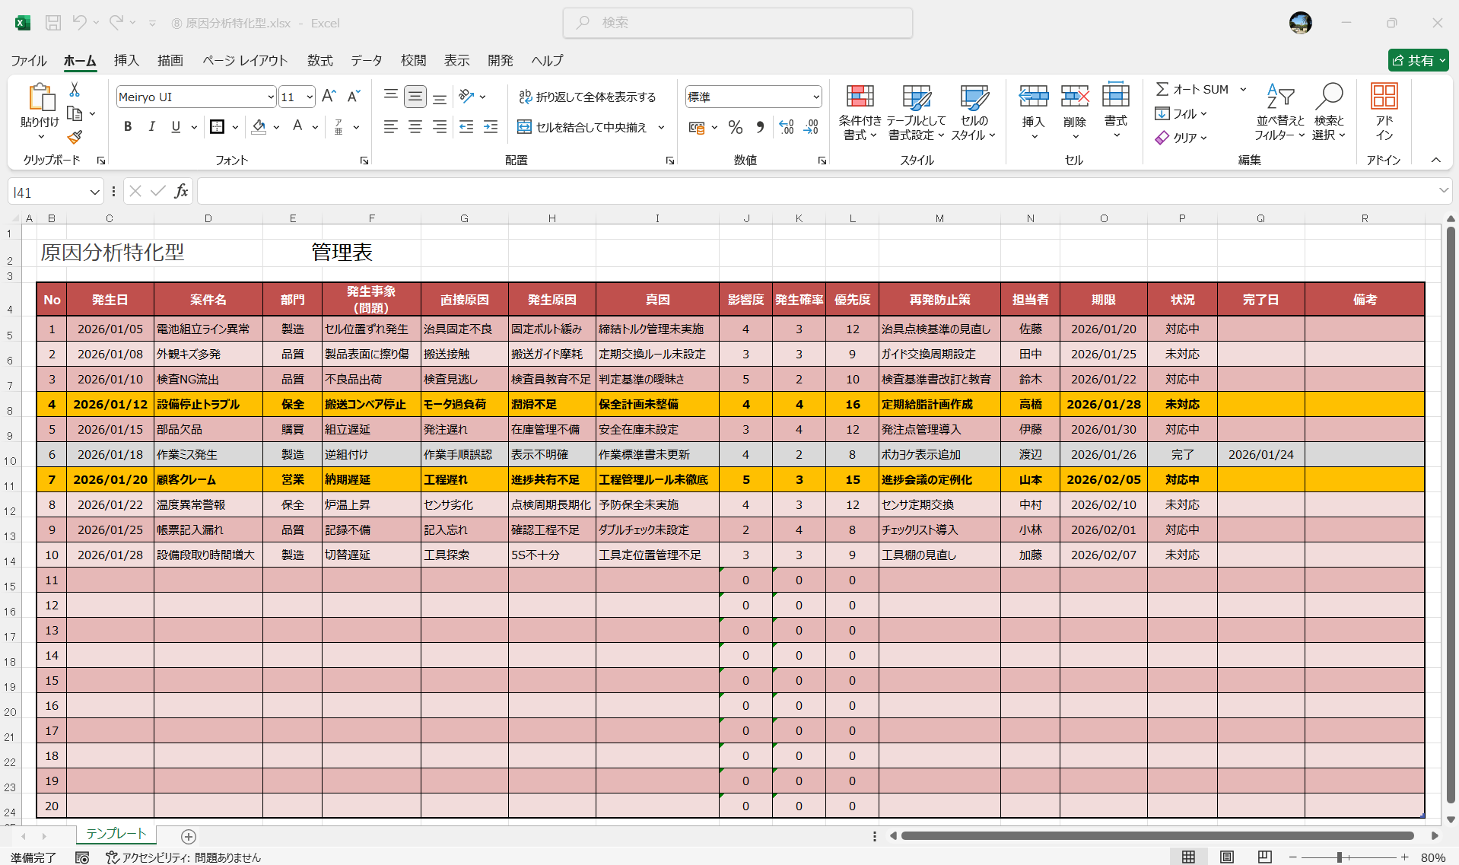Toggle bold formatting
The height and width of the screenshot is (865, 1459).
pyautogui.click(x=127, y=126)
